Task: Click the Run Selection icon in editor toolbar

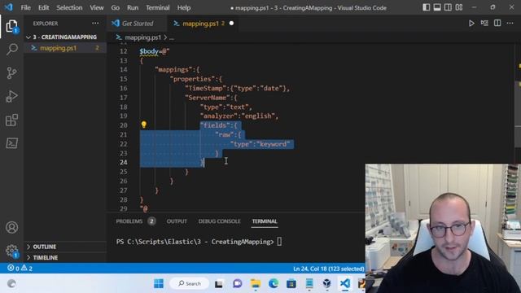Action: coord(484,24)
